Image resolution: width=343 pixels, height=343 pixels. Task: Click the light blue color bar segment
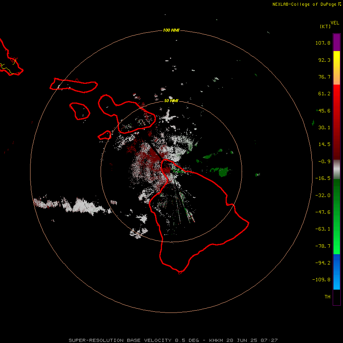click(x=337, y=281)
